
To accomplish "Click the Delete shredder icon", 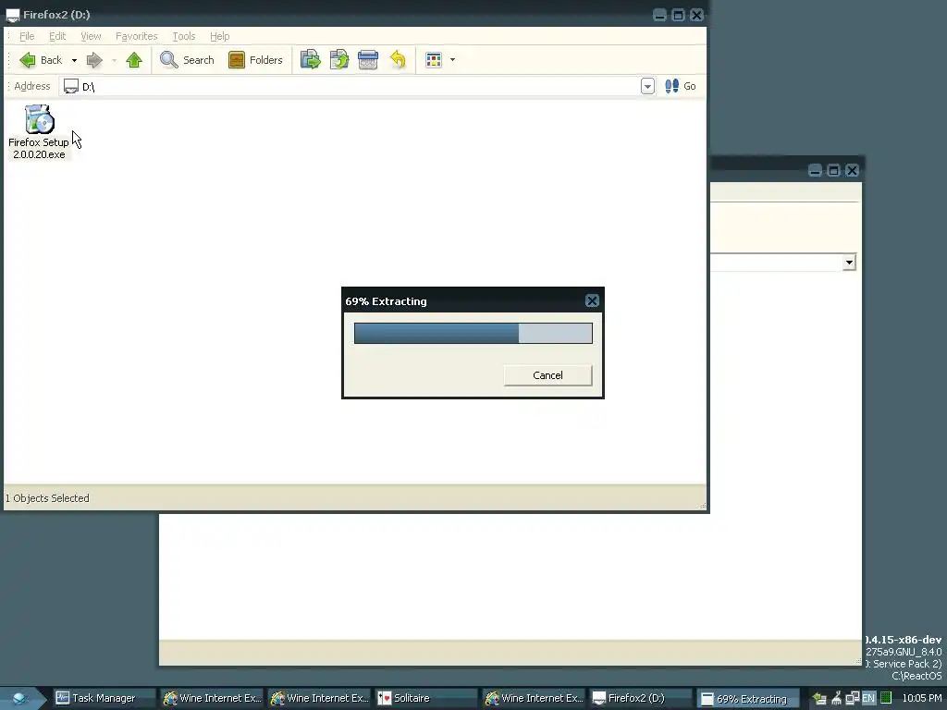I will [368, 60].
